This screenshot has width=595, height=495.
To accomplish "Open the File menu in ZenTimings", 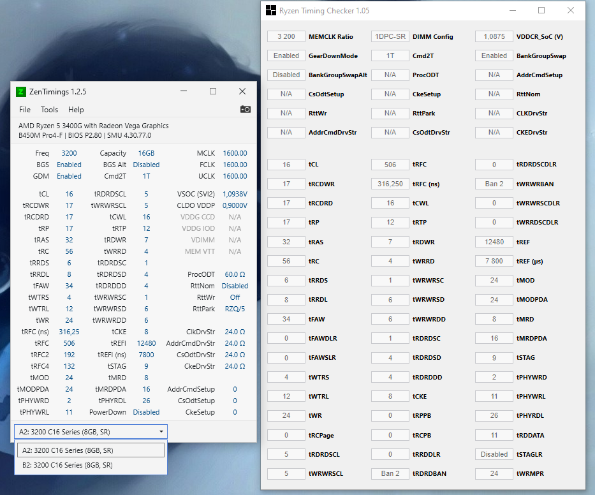I will (x=25, y=110).
